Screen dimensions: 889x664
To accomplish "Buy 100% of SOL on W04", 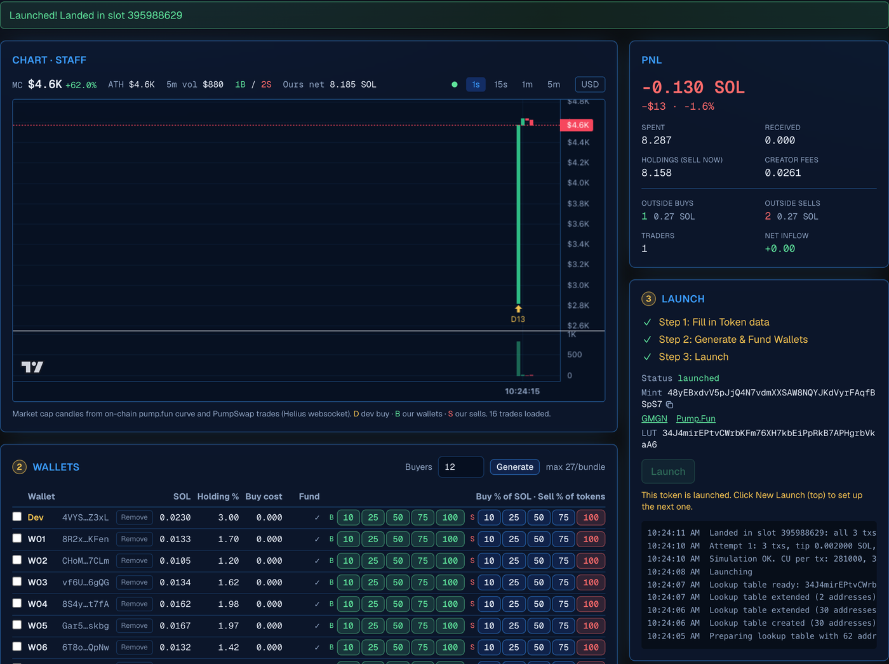I will pos(450,604).
